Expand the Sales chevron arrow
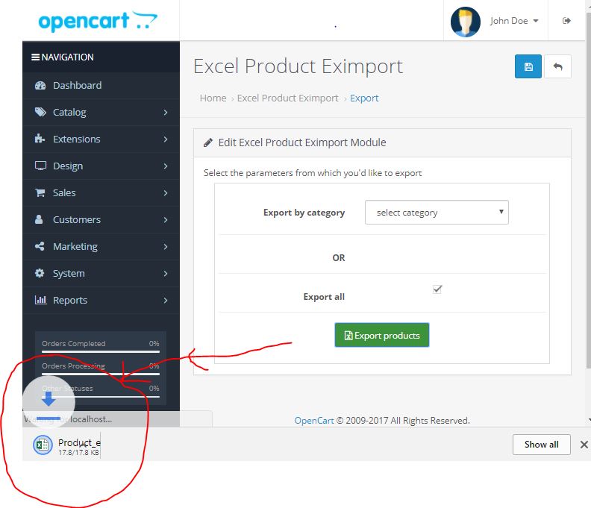The image size is (591, 508). tap(166, 193)
